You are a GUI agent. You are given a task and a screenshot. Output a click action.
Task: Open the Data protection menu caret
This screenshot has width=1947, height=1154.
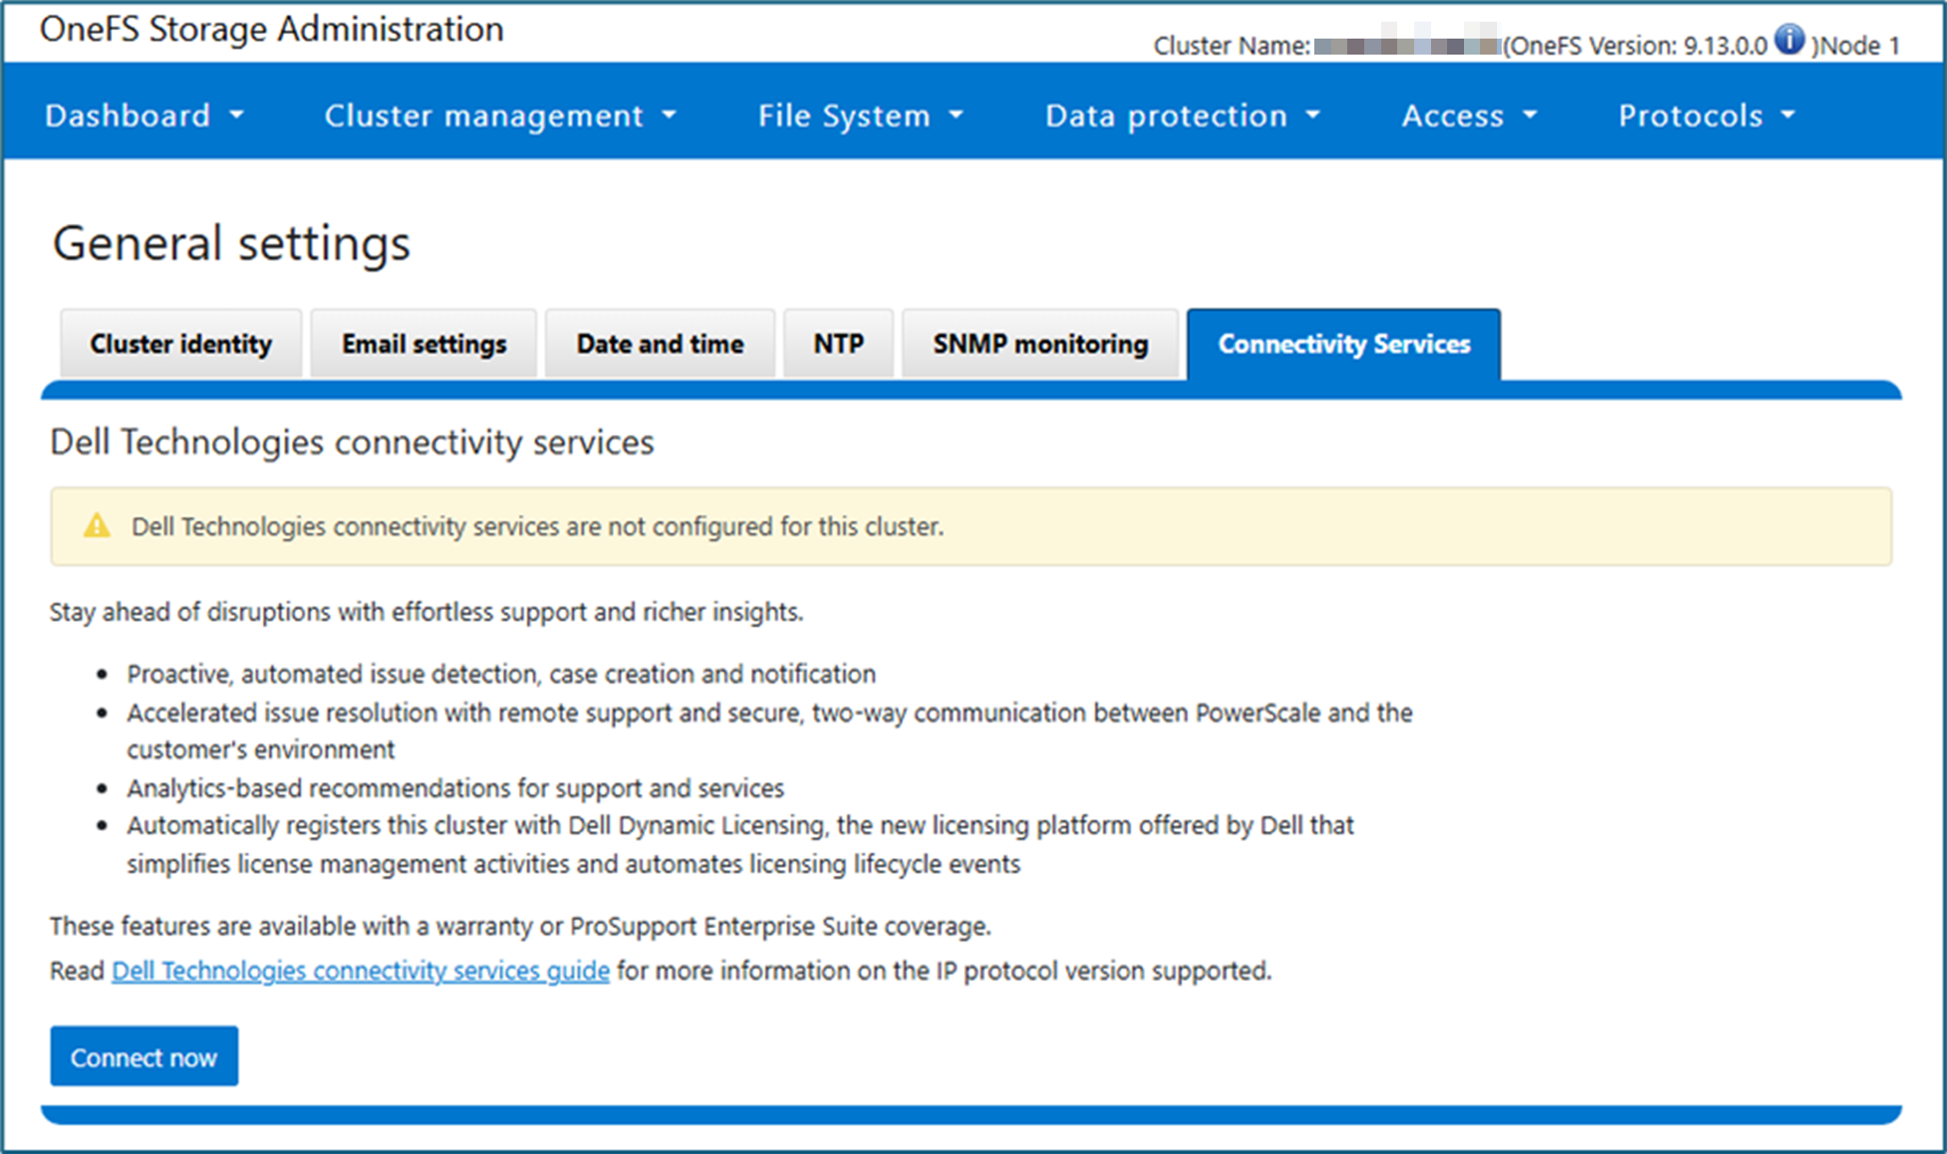coord(1313,115)
